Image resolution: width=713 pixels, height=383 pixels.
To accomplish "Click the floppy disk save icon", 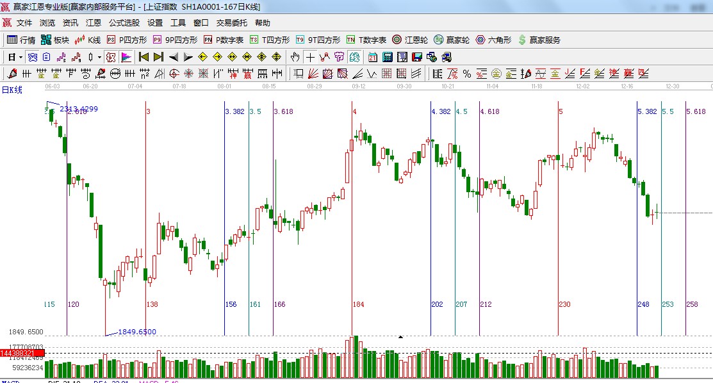I will [x=417, y=57].
